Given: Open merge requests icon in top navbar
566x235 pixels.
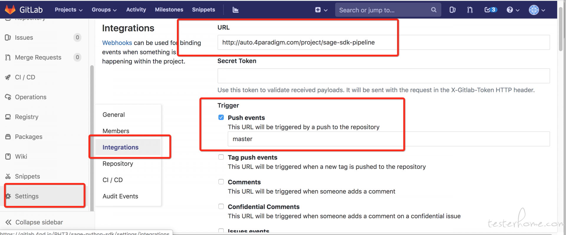Looking at the screenshot, I should (470, 10).
